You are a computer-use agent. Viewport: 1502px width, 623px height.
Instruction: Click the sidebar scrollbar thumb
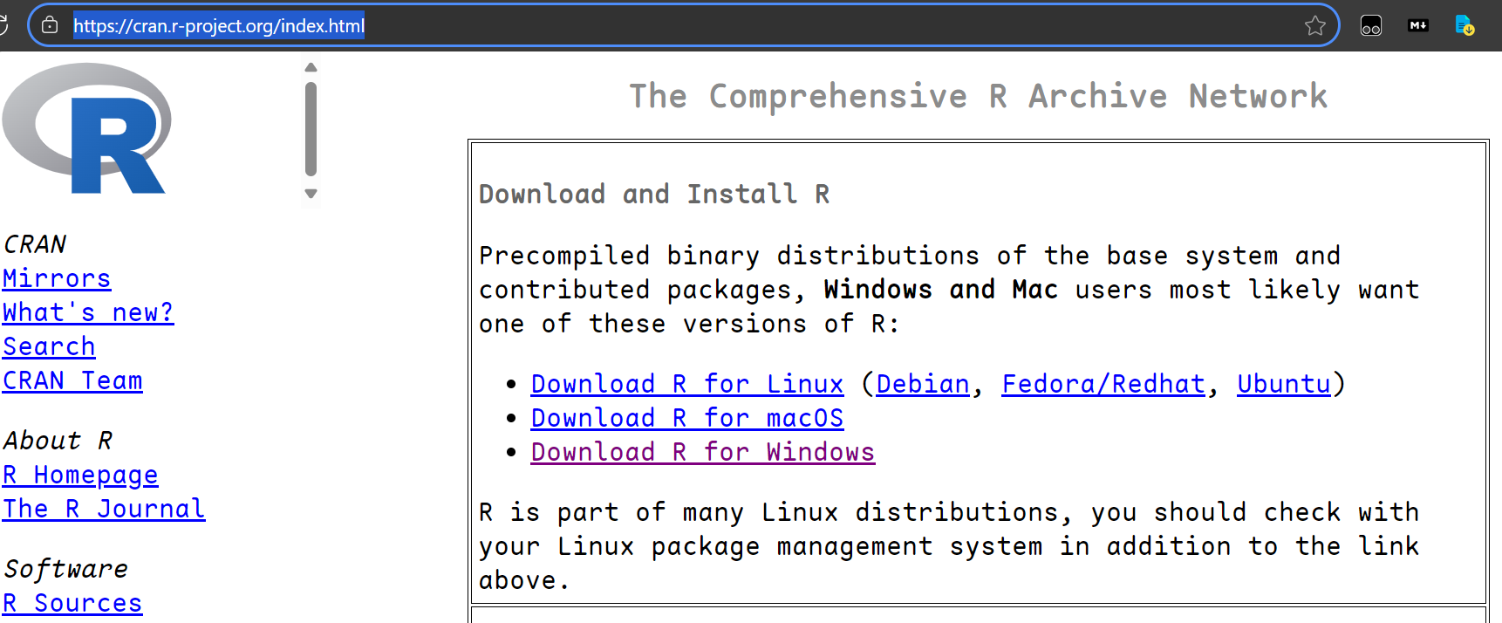tap(311, 129)
